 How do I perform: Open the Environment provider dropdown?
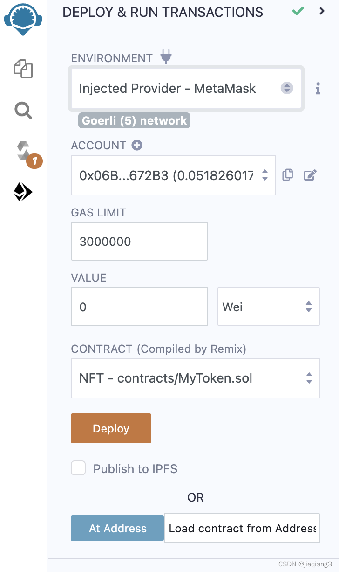(x=186, y=88)
